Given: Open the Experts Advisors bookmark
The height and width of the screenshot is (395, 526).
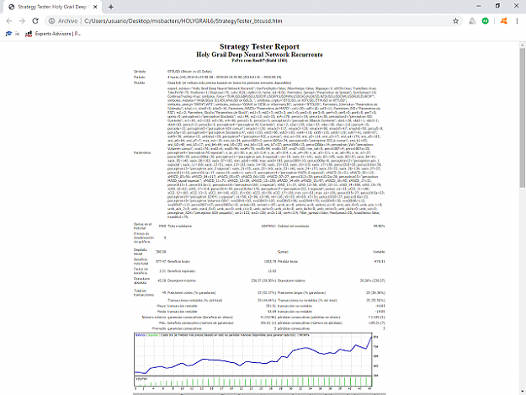Looking at the screenshot, I should [53, 34].
